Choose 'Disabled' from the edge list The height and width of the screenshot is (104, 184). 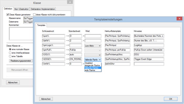(93, 63)
